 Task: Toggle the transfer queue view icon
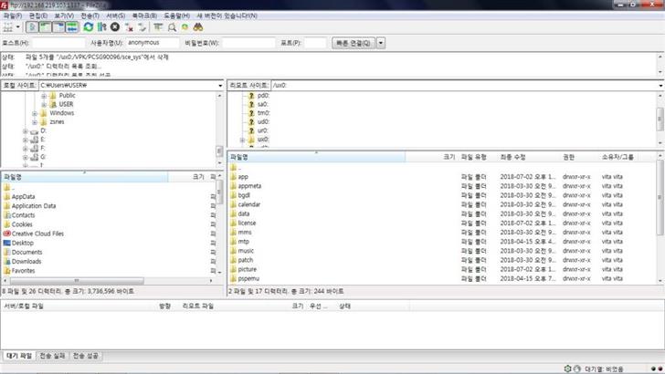71,27
